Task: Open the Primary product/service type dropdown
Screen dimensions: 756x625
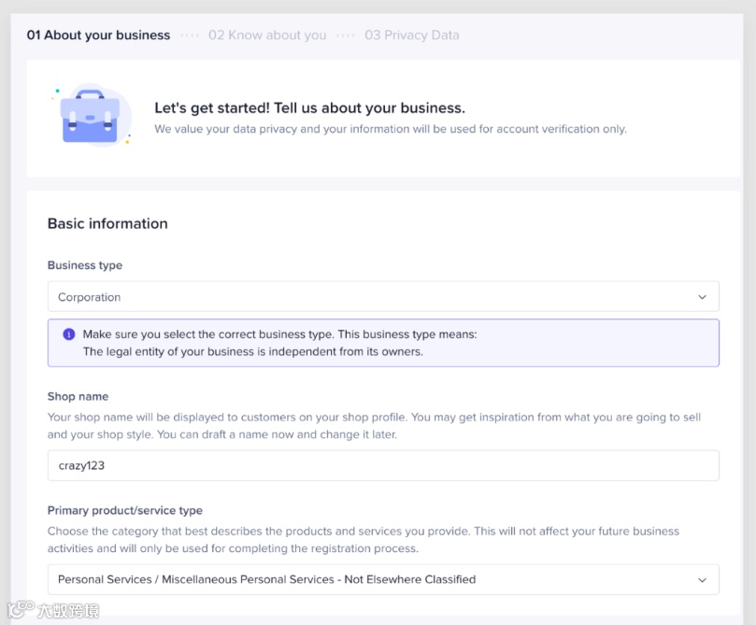Action: (x=383, y=579)
